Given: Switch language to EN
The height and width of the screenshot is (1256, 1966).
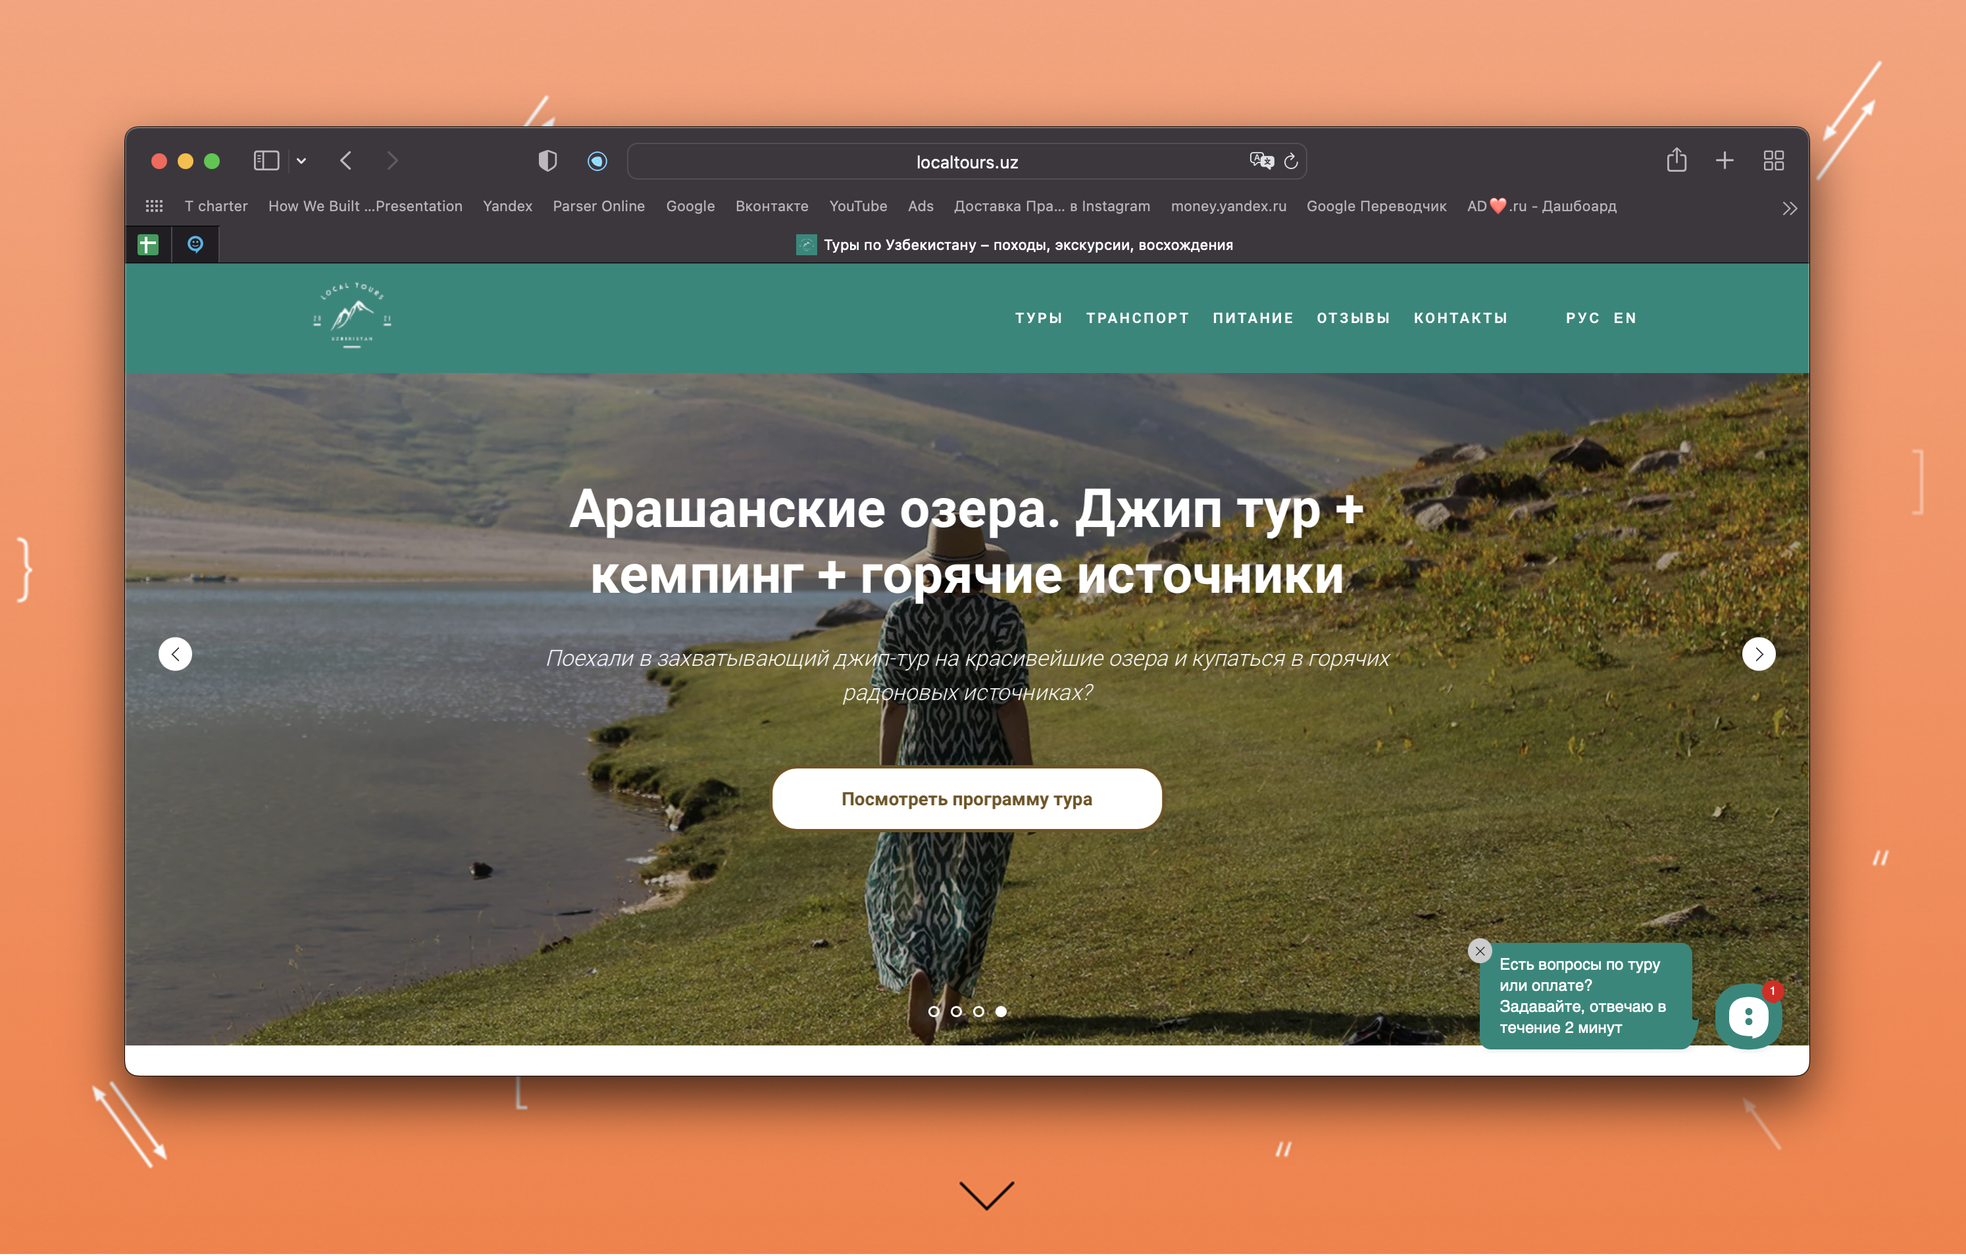Looking at the screenshot, I should point(1625,318).
